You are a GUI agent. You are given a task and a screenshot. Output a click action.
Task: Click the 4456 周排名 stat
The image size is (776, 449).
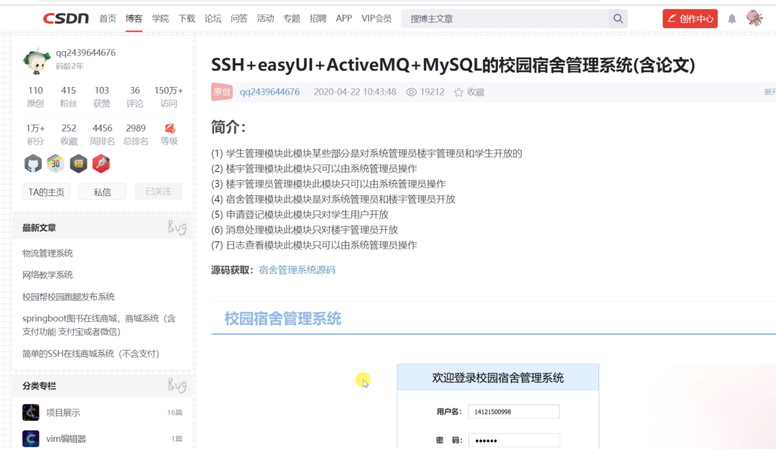point(102,134)
